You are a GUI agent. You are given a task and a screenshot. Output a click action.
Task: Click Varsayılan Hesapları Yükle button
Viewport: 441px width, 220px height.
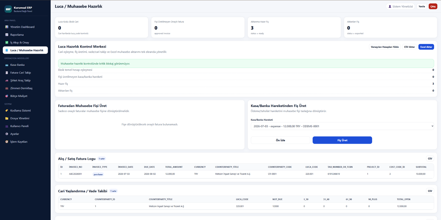(385, 47)
